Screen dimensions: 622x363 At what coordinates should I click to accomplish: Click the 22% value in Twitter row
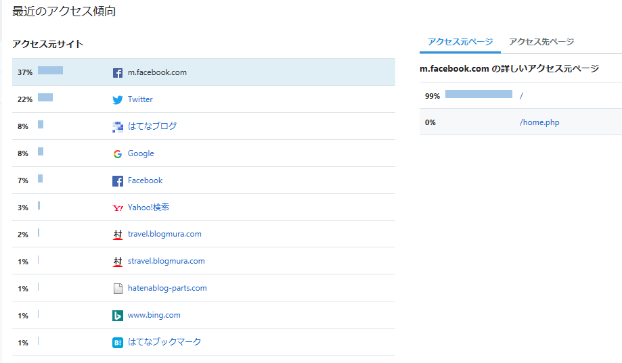pyautogui.click(x=25, y=99)
